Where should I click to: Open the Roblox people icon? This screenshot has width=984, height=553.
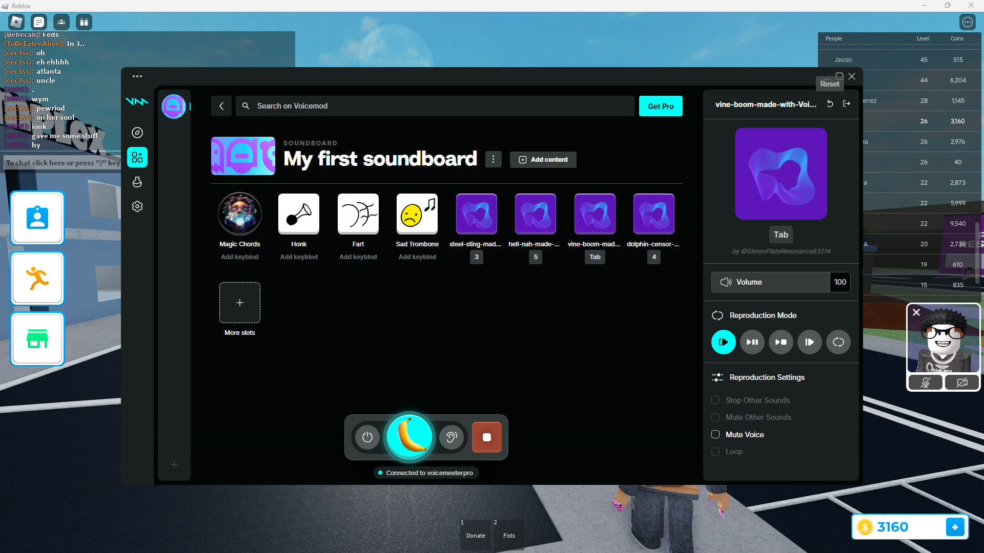tap(61, 22)
